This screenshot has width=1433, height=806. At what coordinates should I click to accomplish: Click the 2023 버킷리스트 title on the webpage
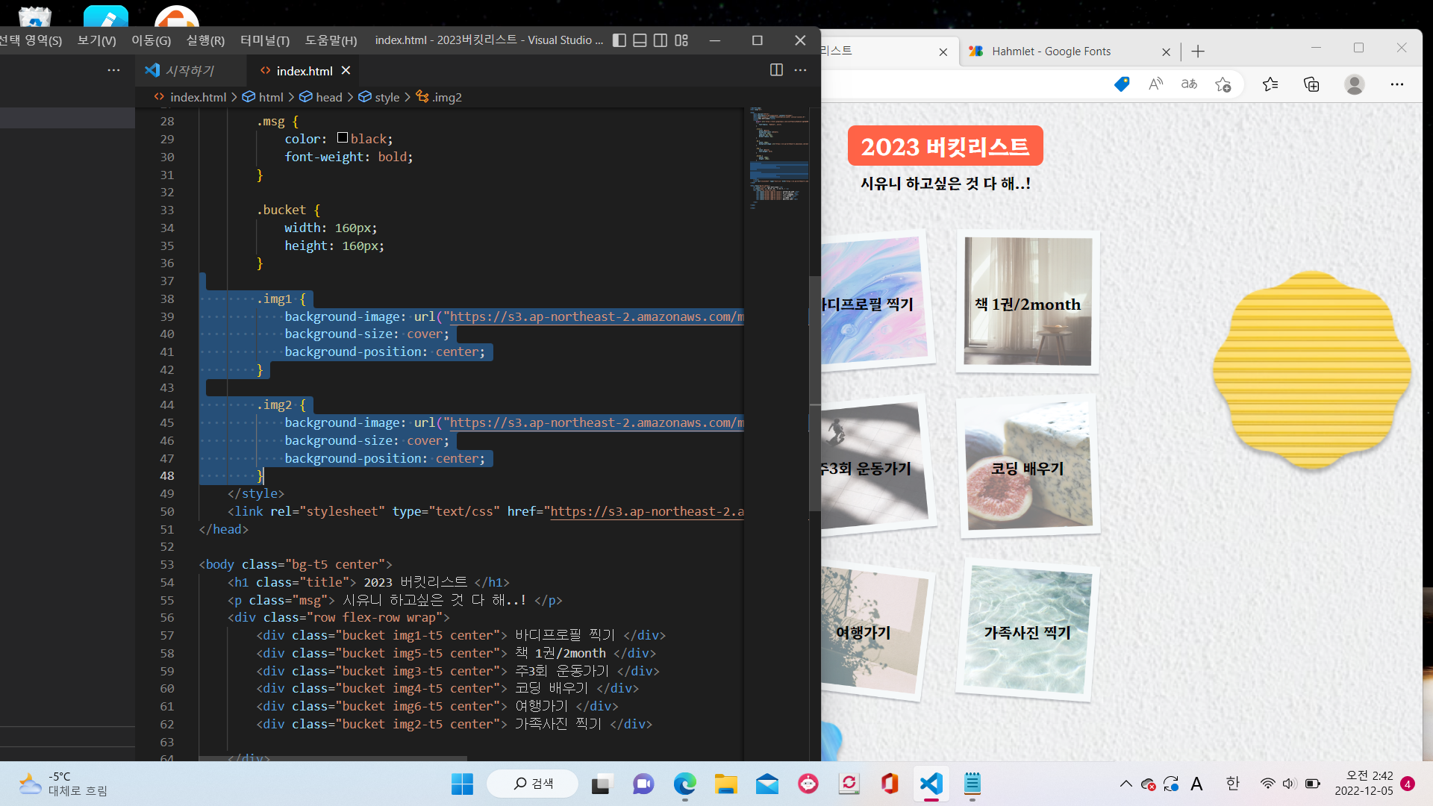click(945, 146)
